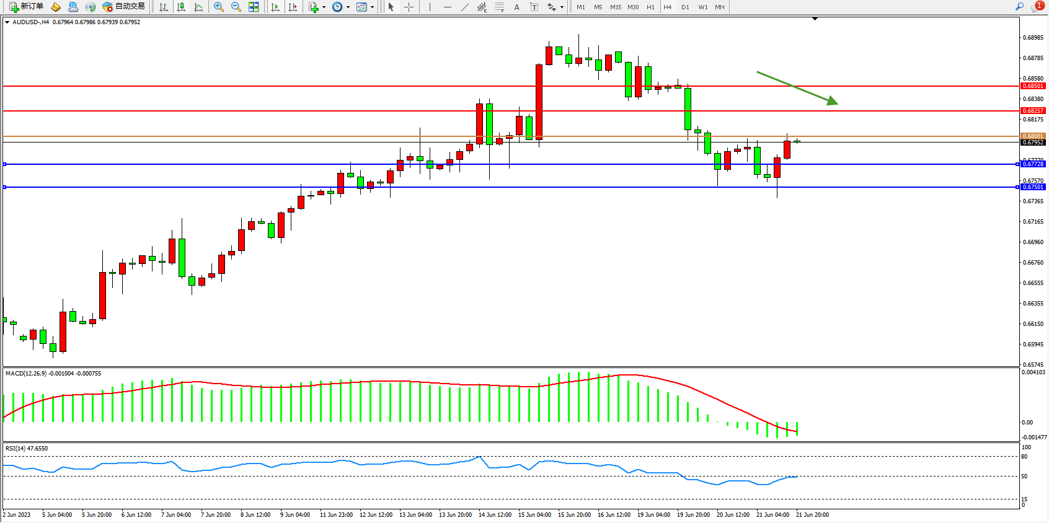Select the Crosshair tool
The width and height of the screenshot is (1049, 523).
[409, 7]
